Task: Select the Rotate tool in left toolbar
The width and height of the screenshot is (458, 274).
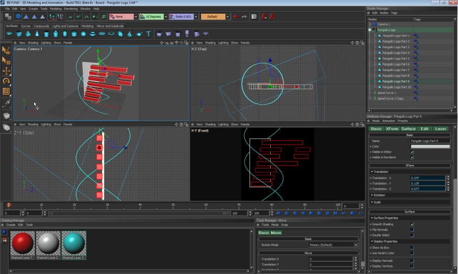Action: coord(6,81)
